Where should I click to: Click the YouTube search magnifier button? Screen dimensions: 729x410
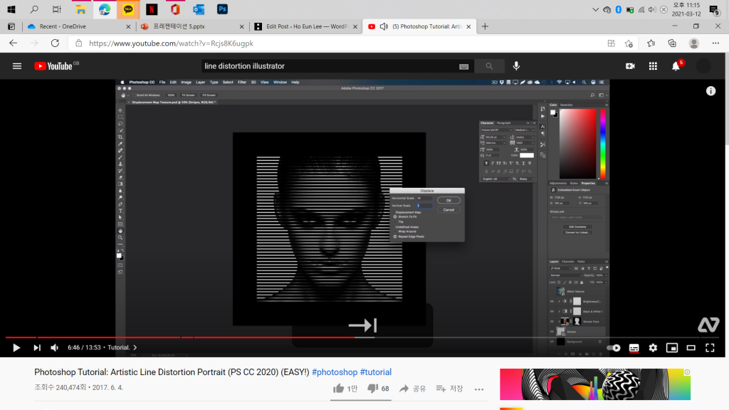pyautogui.click(x=489, y=66)
